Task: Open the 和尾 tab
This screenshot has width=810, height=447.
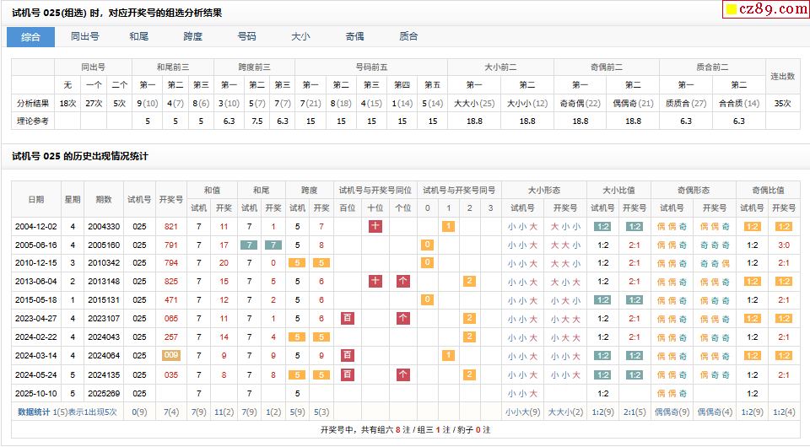Action: pos(138,37)
